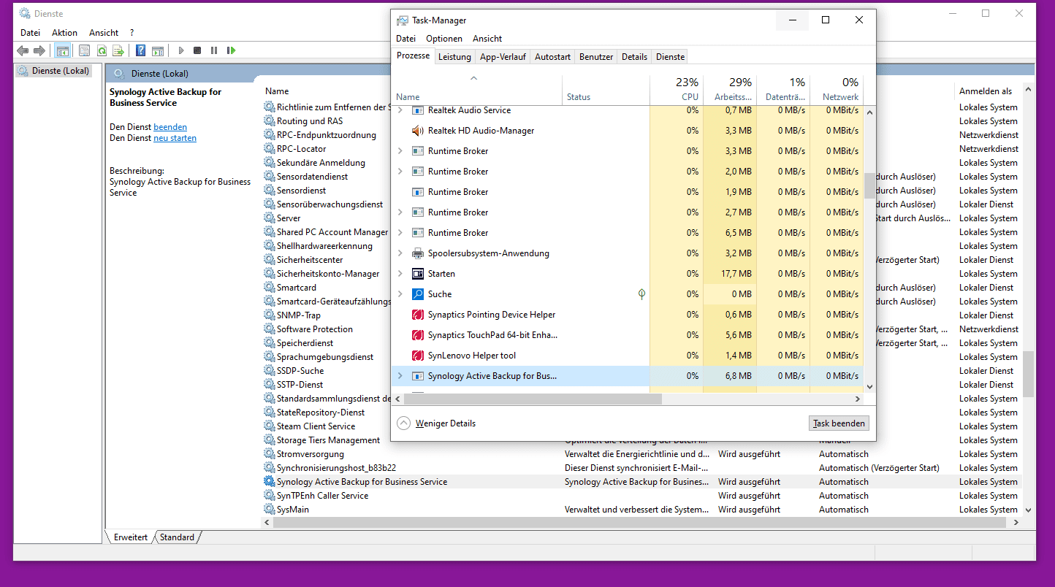Open Properties icon in Dienste toolbar
Image resolution: width=1055 pixels, height=587 pixels.
tap(84, 50)
